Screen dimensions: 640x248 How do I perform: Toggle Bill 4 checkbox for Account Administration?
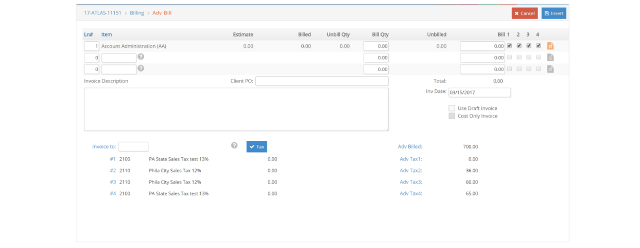pos(538,45)
